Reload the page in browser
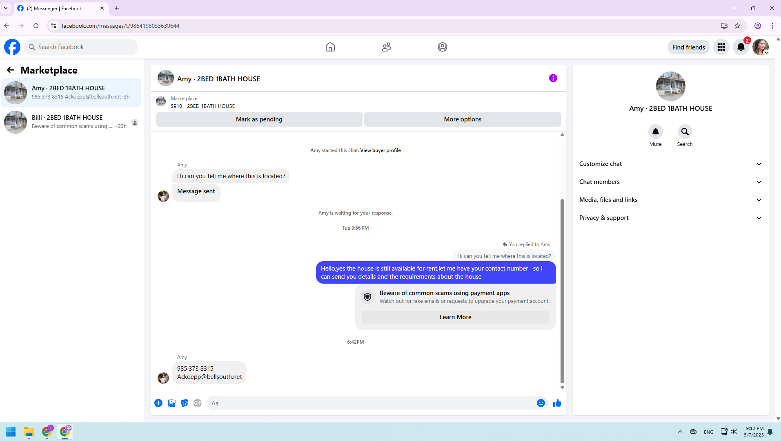Image resolution: width=781 pixels, height=441 pixels. (x=36, y=26)
